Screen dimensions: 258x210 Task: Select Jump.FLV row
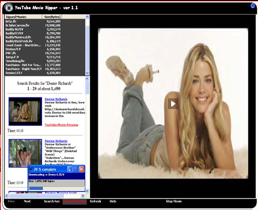coord(45,57)
